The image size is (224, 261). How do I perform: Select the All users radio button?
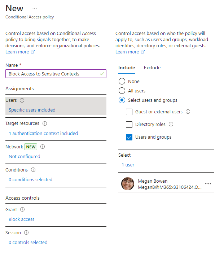tap(122, 91)
